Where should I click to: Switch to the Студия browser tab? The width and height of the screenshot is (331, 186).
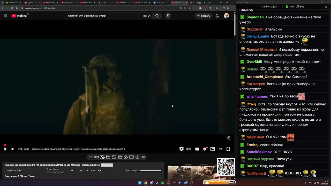(x=32, y=3)
